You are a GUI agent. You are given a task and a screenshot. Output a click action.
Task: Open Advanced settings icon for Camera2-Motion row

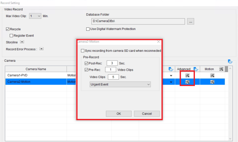(x=187, y=82)
